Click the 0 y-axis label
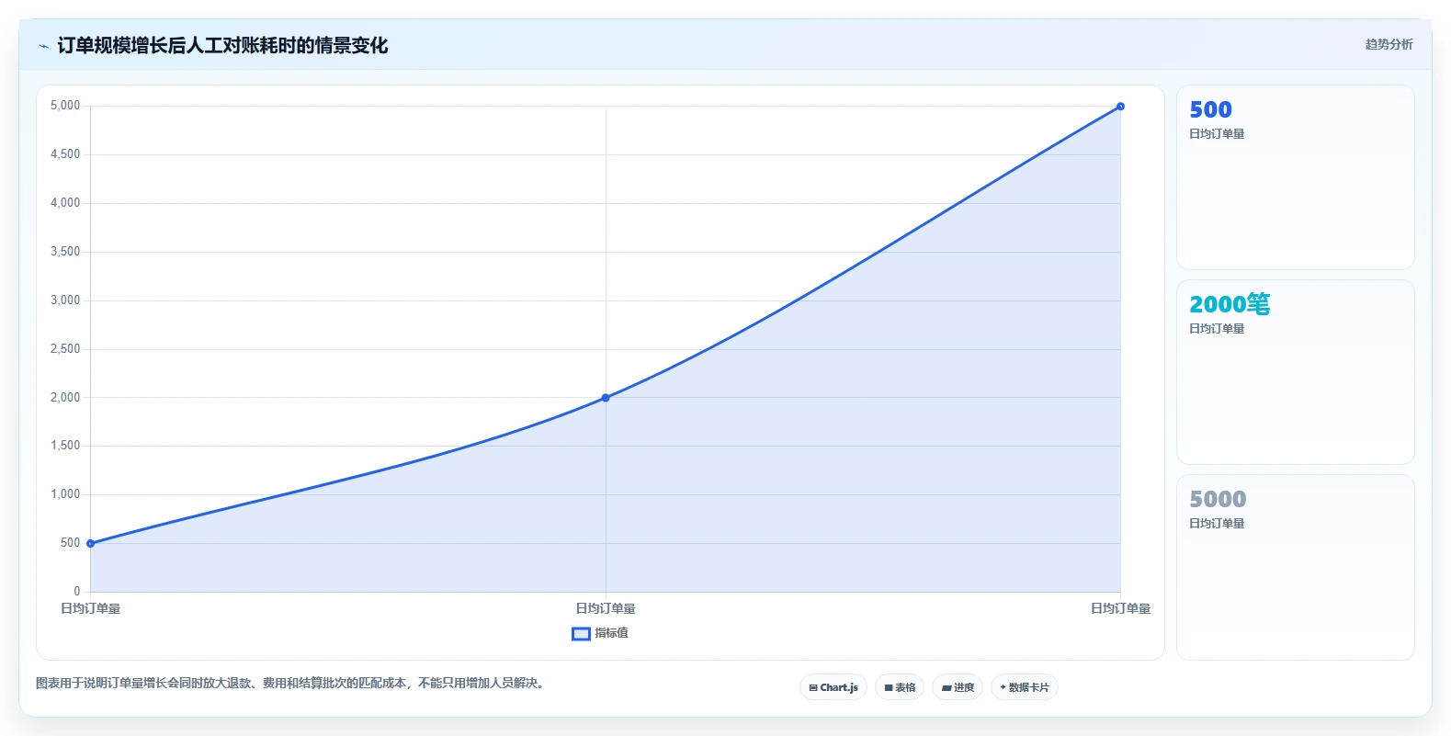Viewport: 1451px width, 736px height. tap(77, 592)
